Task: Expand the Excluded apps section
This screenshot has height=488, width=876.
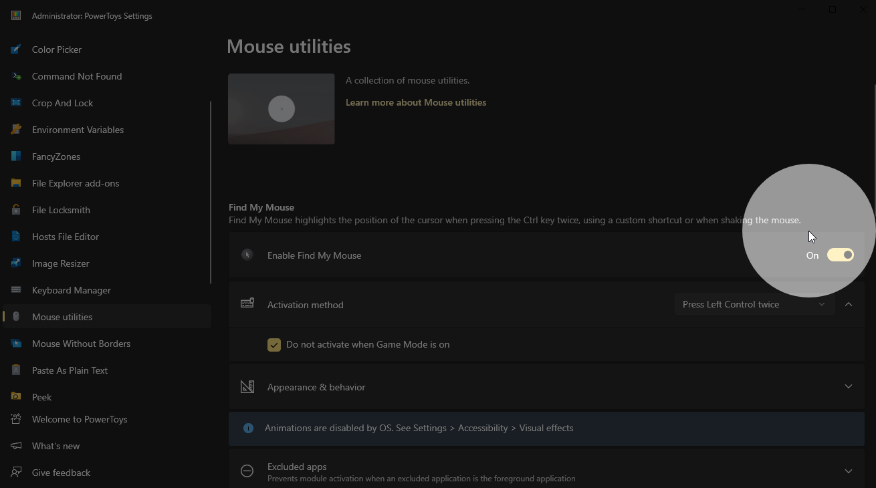Action: coord(848,471)
